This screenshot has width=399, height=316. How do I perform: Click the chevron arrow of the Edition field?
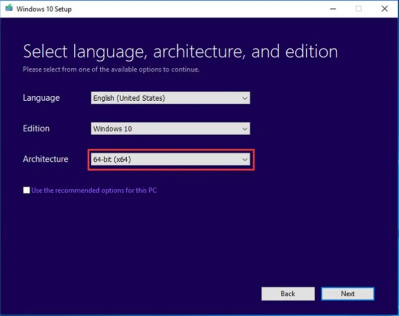point(244,129)
